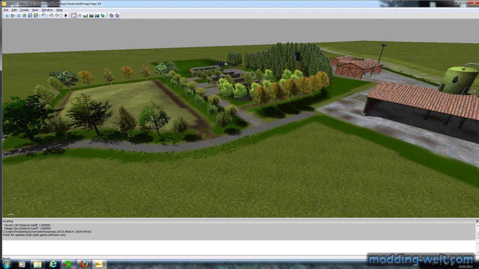Select the terrain detail texture paint icon
Viewport: 479px width, 269px height.
[97, 15]
